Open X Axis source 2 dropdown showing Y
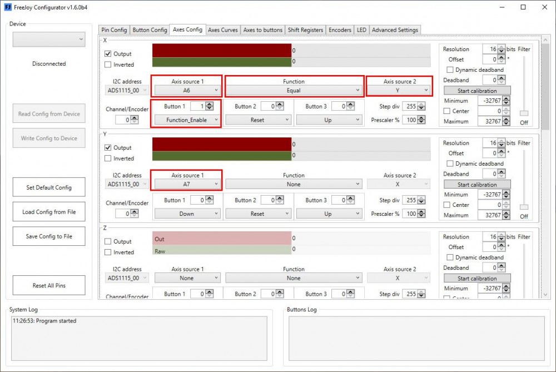 click(398, 91)
